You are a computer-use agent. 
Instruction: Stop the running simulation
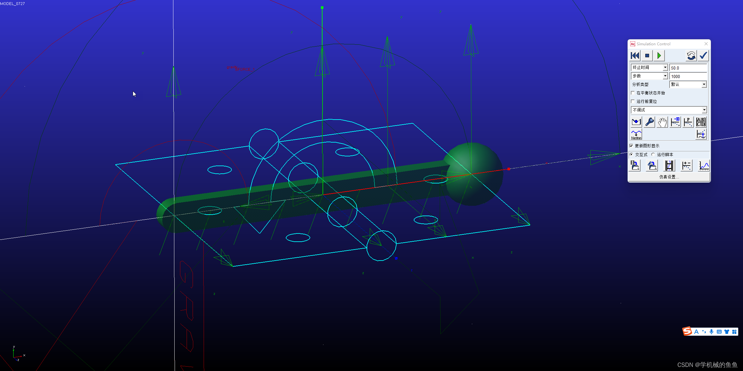coord(647,56)
